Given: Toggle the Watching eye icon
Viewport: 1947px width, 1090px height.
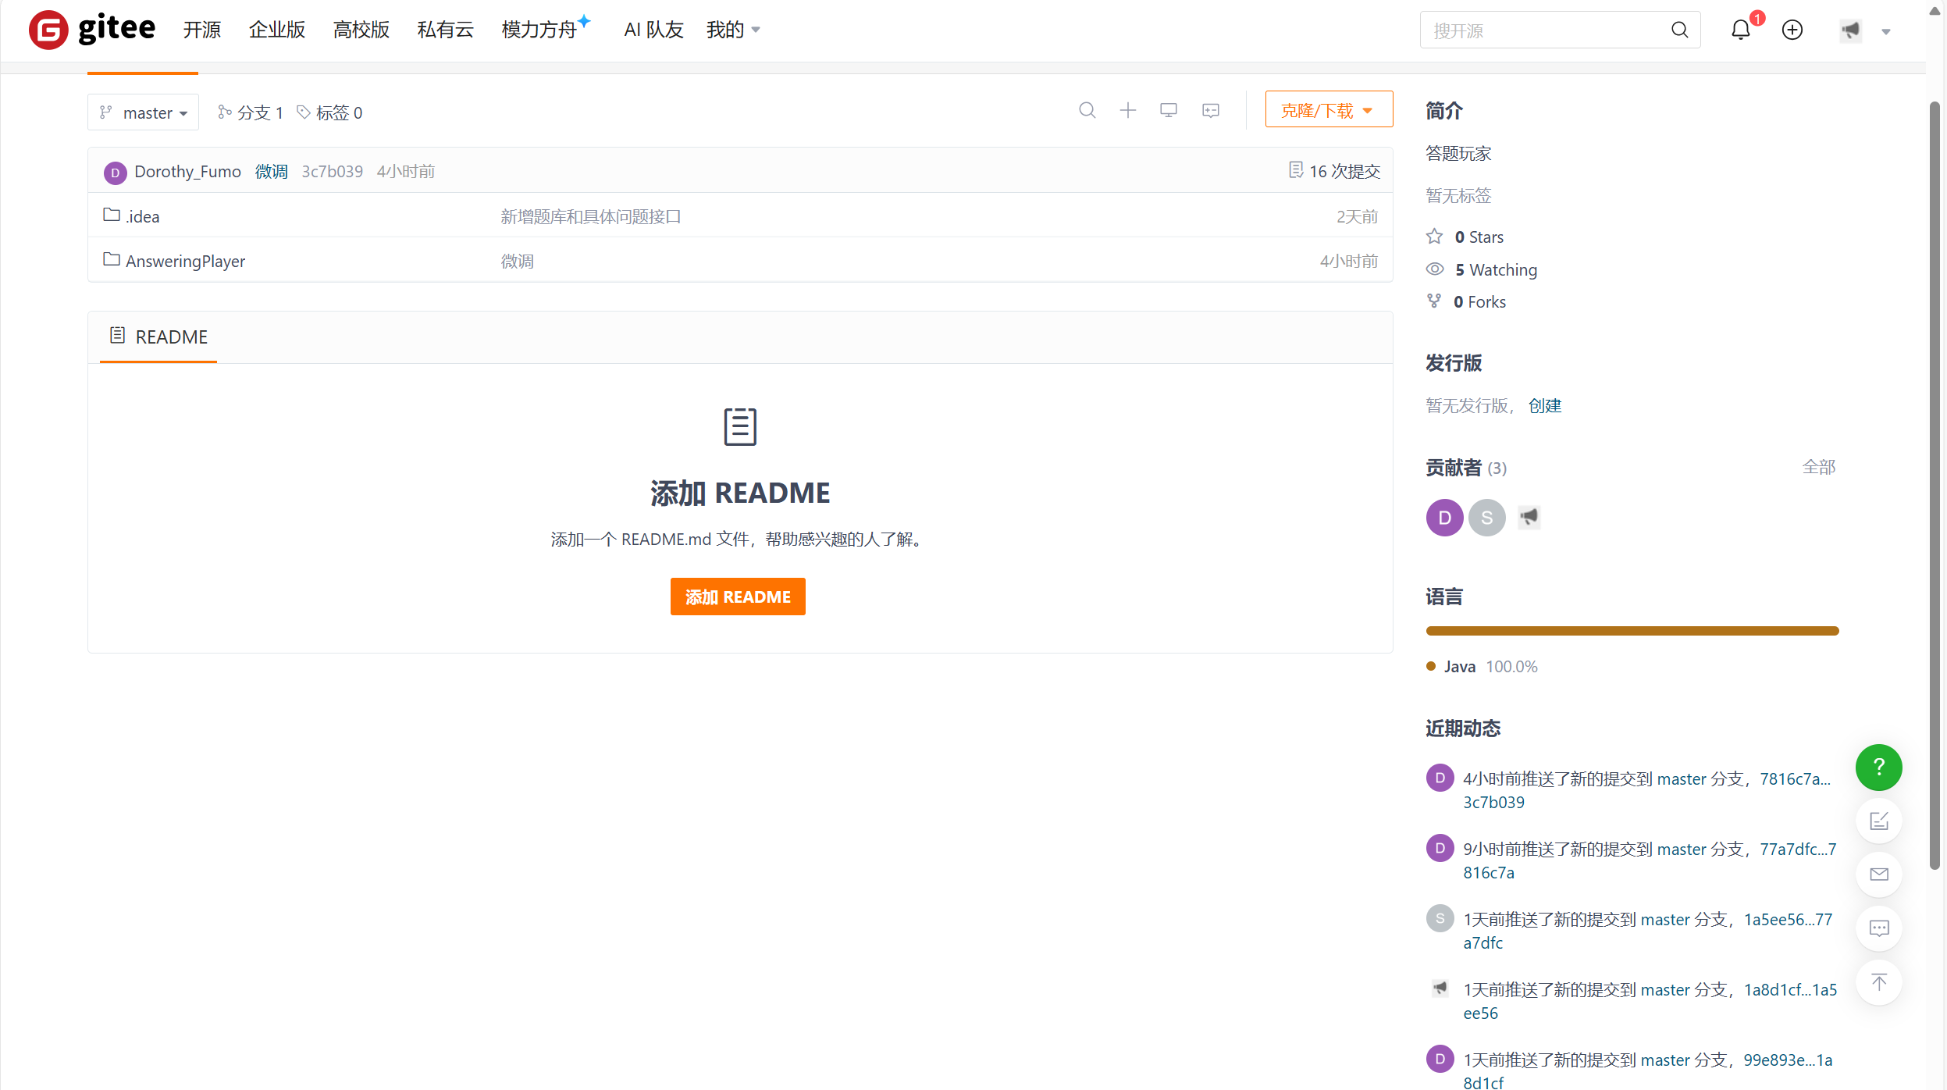Looking at the screenshot, I should tap(1434, 269).
